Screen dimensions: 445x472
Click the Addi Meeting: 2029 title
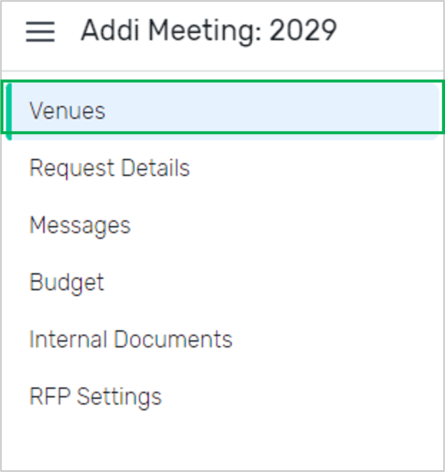(x=209, y=31)
